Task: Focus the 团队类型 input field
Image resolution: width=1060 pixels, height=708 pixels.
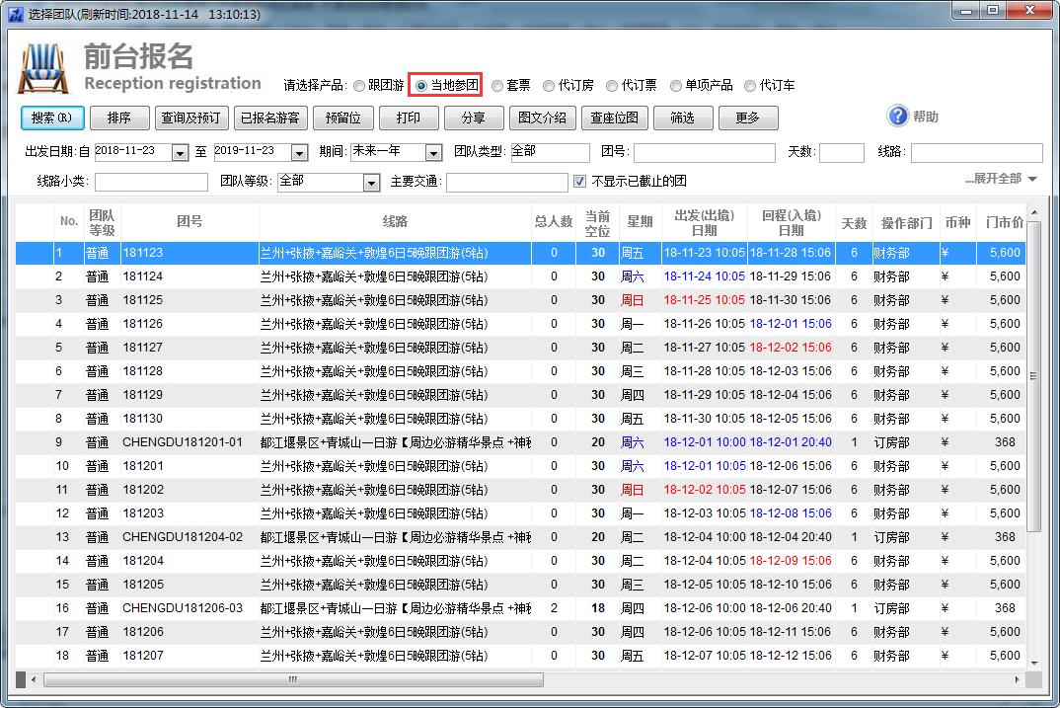Action: coord(550,153)
